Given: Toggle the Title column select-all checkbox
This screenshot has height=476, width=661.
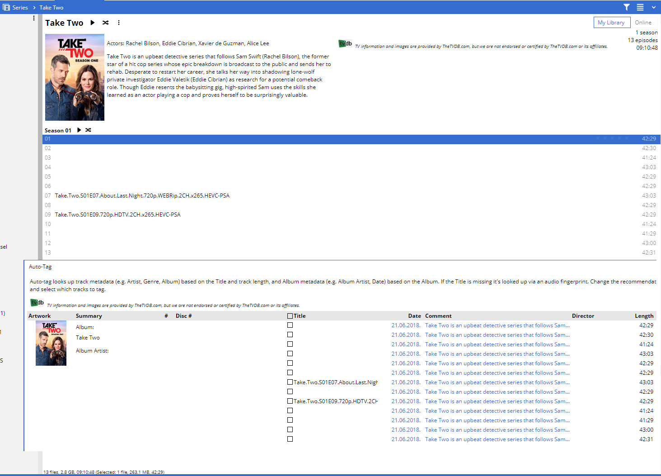Looking at the screenshot, I should (290, 316).
